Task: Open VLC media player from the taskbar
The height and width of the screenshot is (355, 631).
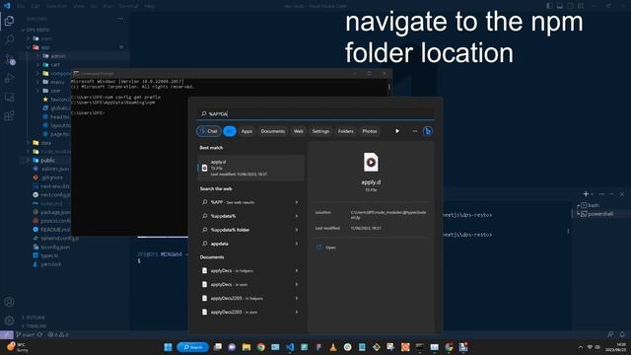Action: (333, 347)
